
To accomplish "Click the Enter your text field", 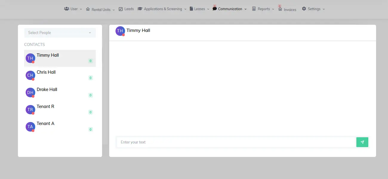I will [236, 142].
